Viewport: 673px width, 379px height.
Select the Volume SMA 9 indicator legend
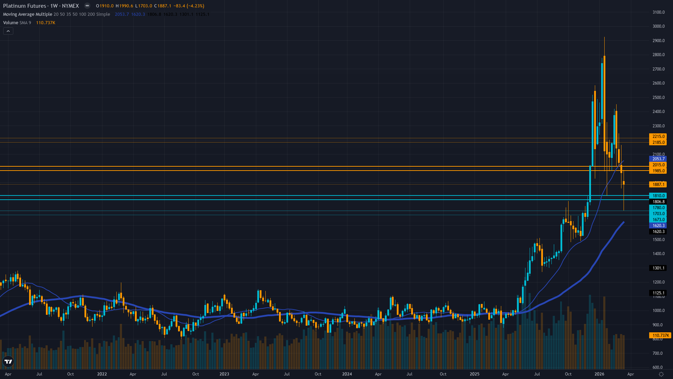(x=17, y=23)
